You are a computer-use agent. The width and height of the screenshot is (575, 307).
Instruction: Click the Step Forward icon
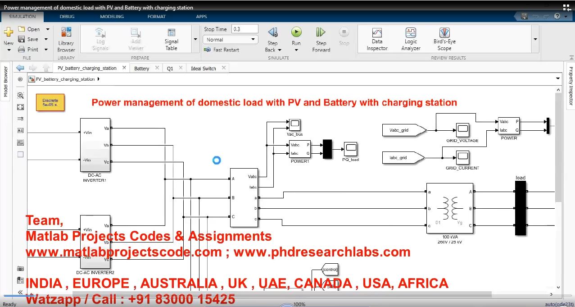[x=321, y=32]
